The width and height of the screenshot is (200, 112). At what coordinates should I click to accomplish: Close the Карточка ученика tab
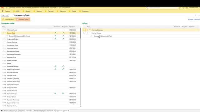tap(32, 111)
